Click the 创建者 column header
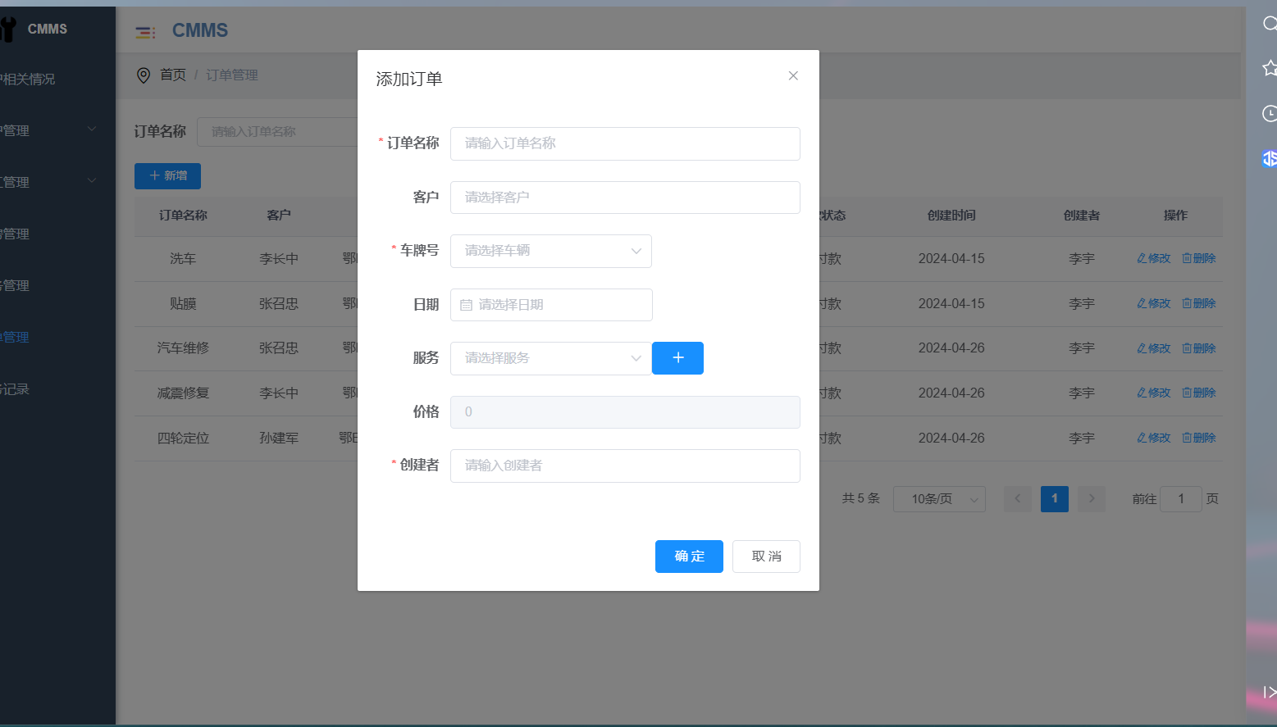 tap(1082, 216)
